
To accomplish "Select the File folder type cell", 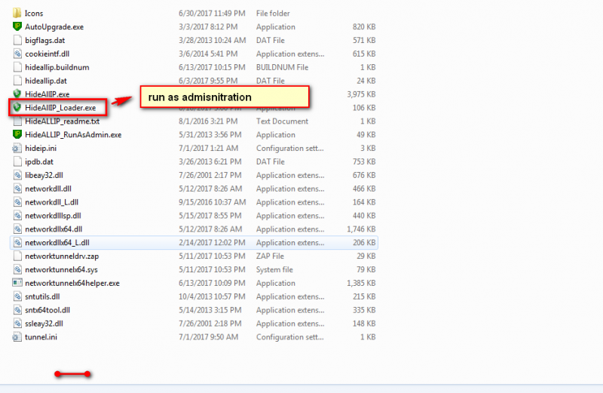I will coord(273,13).
